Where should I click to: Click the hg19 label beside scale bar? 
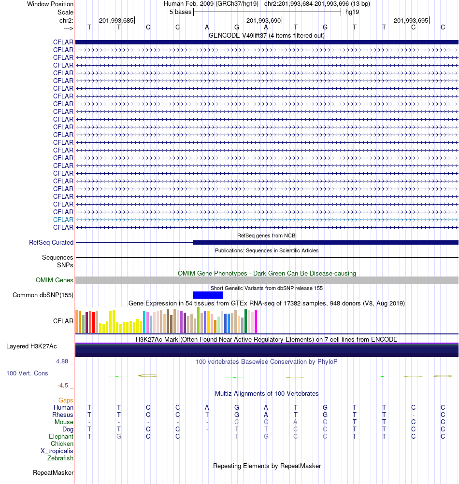(x=352, y=12)
